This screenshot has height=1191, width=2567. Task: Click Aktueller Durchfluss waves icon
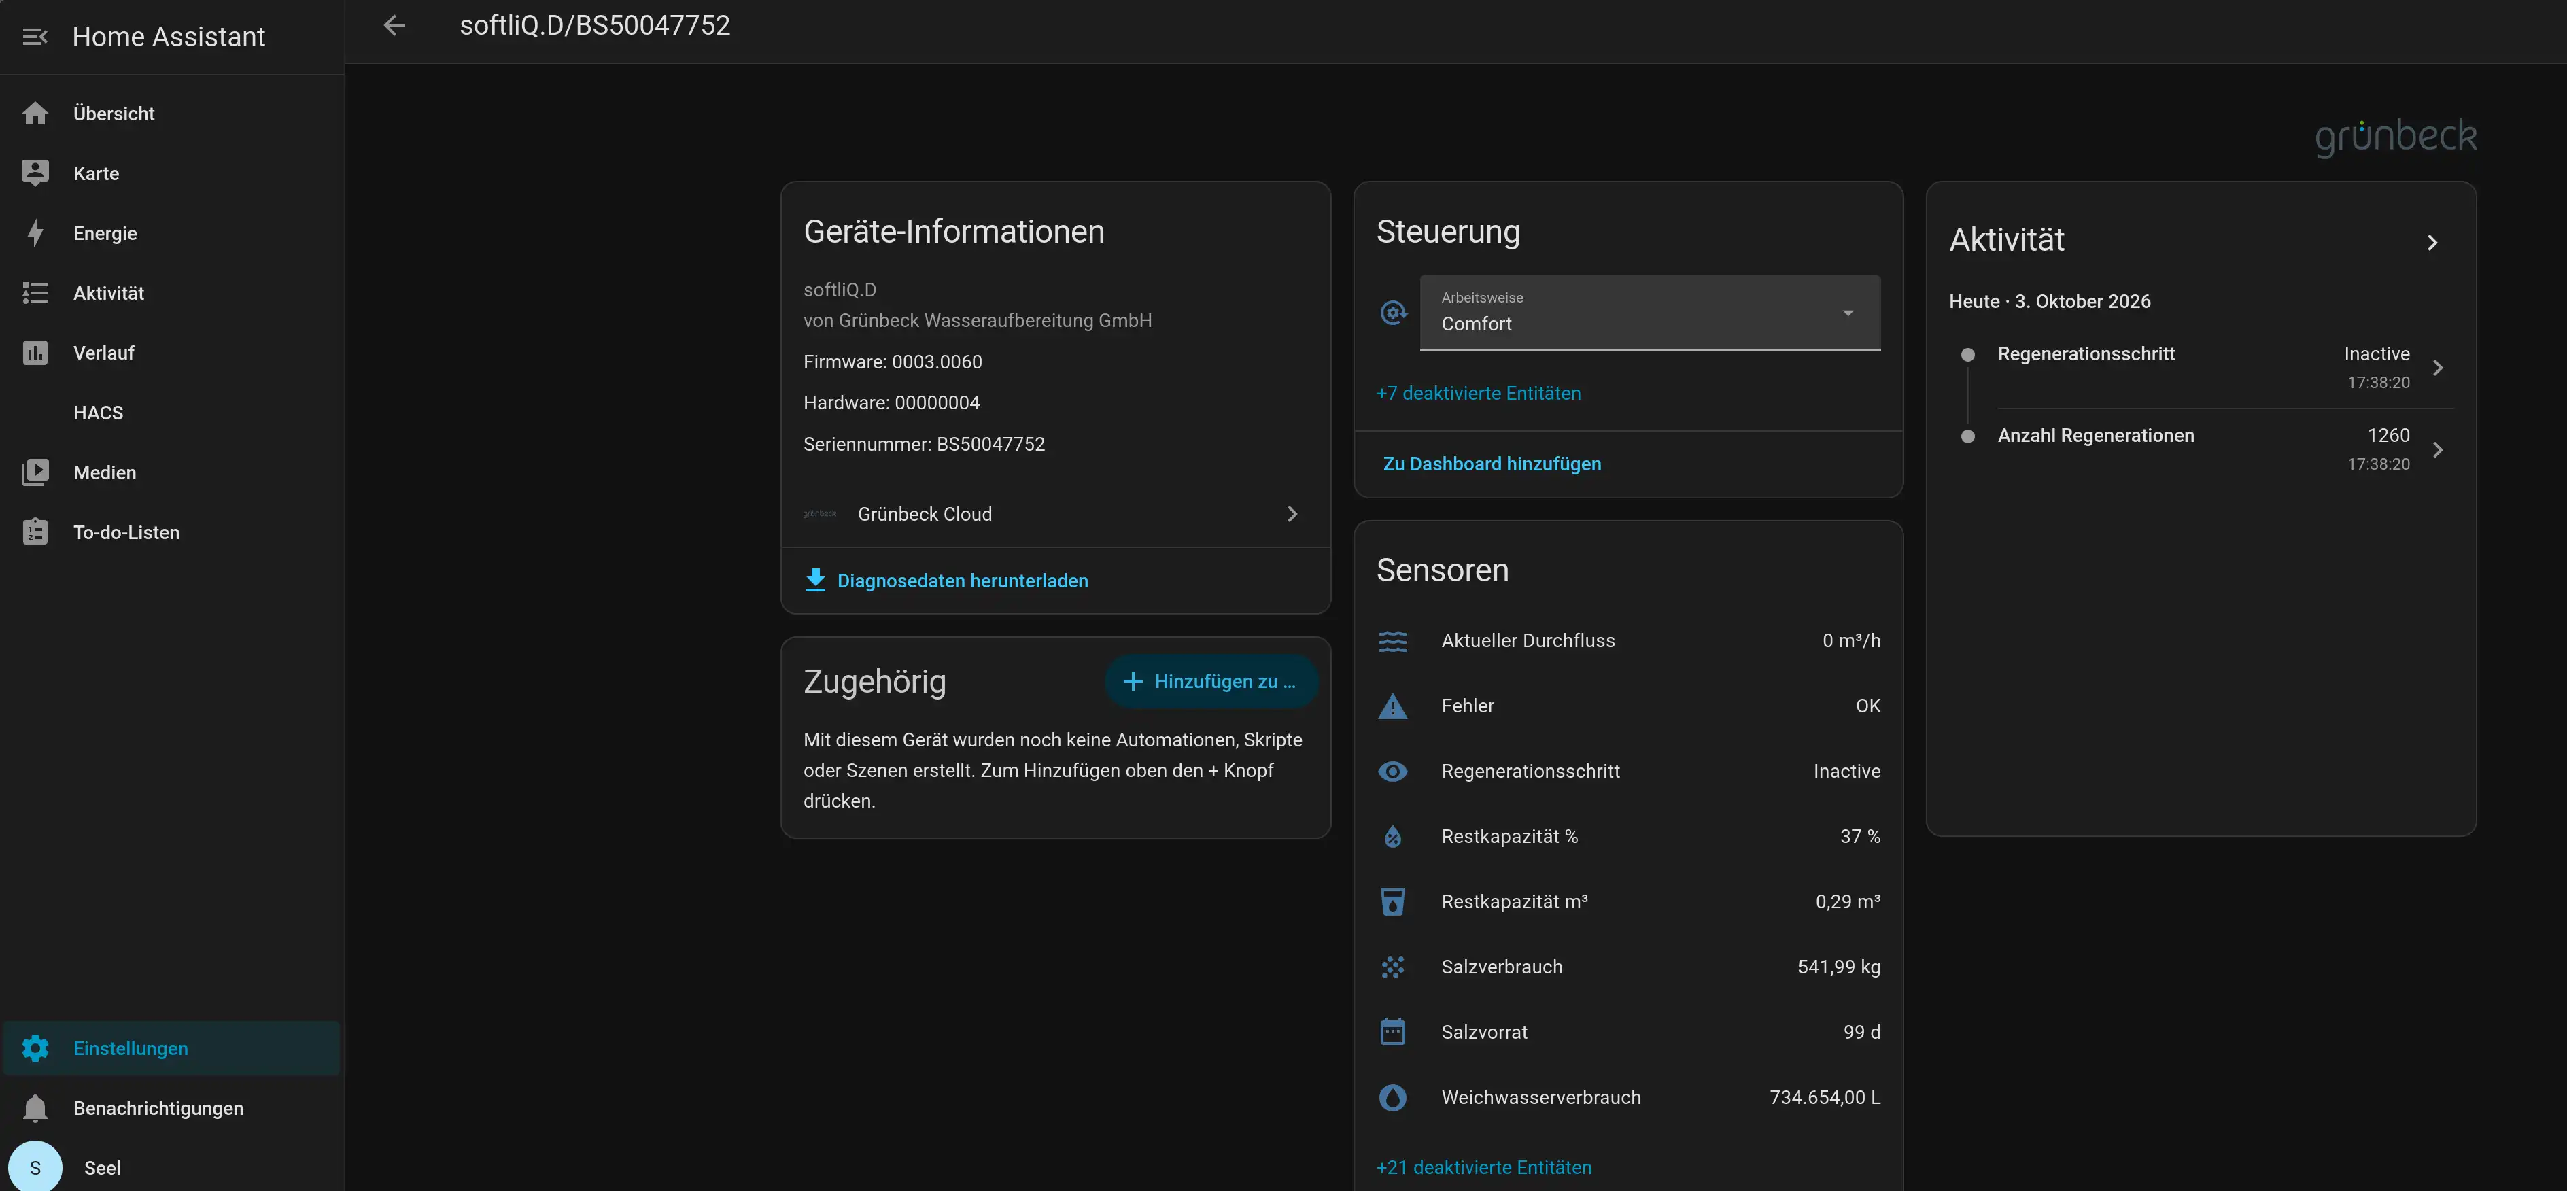point(1392,641)
